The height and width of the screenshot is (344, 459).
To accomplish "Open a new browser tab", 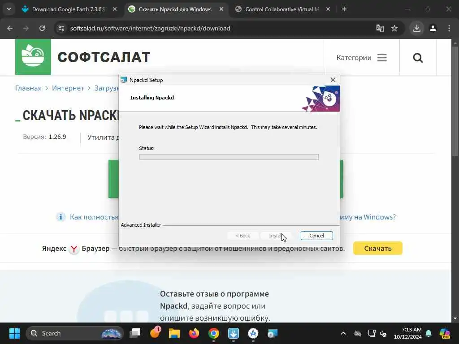I will [x=344, y=9].
